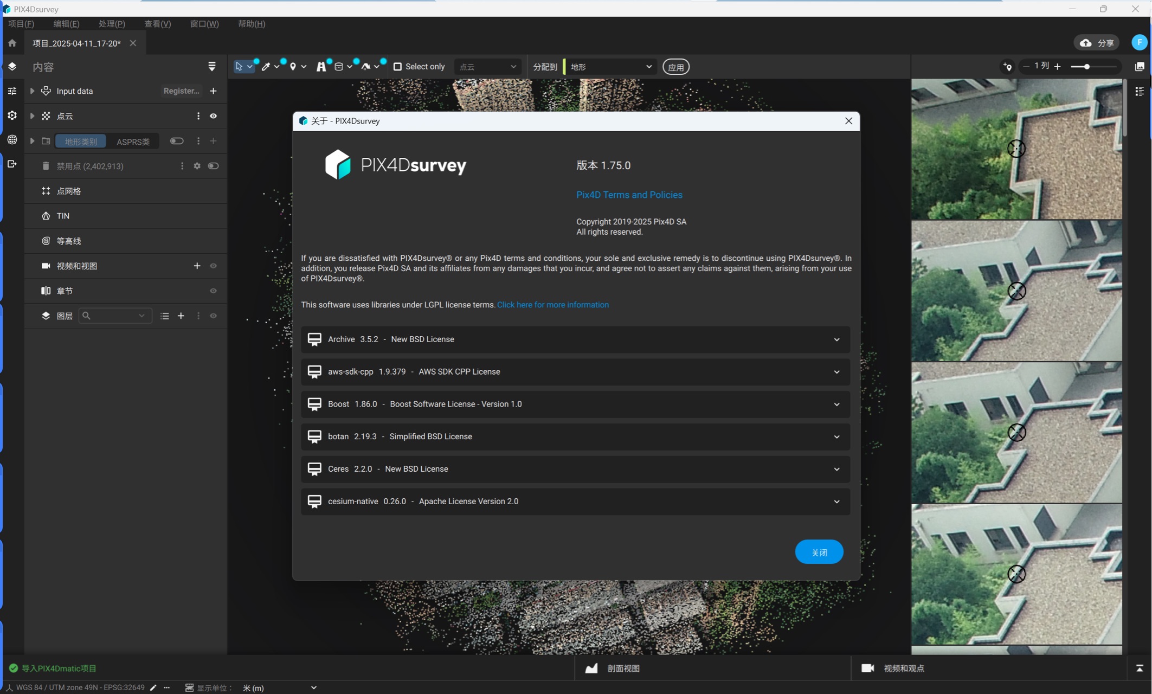Toggle layers visibility eye
1152x694 pixels.
coord(213,316)
